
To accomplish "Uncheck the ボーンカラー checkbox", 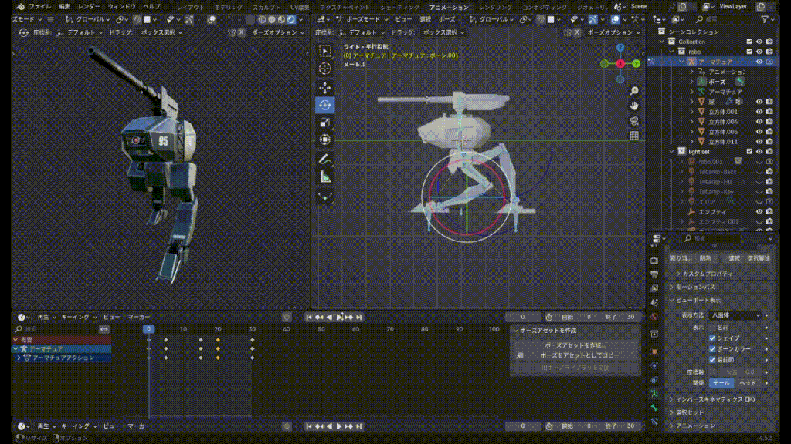I will click(x=712, y=348).
